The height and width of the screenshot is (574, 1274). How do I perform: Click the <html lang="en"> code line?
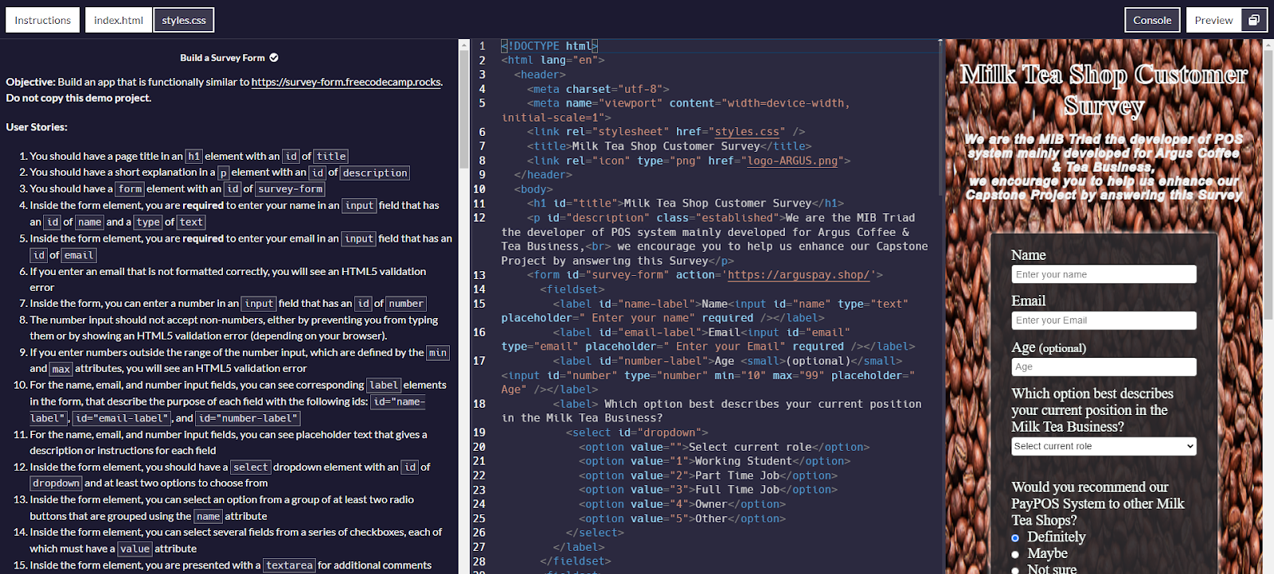[x=553, y=60]
